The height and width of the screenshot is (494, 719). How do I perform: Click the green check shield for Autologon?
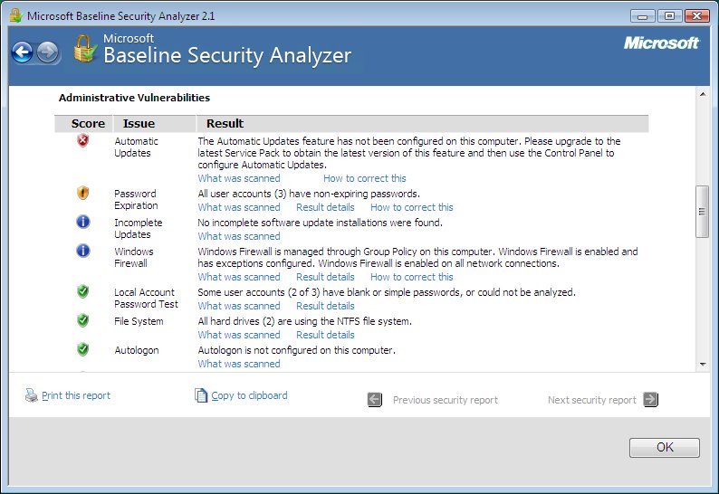[82, 349]
